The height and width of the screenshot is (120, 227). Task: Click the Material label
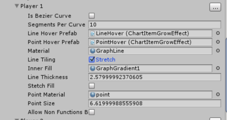point(39,51)
